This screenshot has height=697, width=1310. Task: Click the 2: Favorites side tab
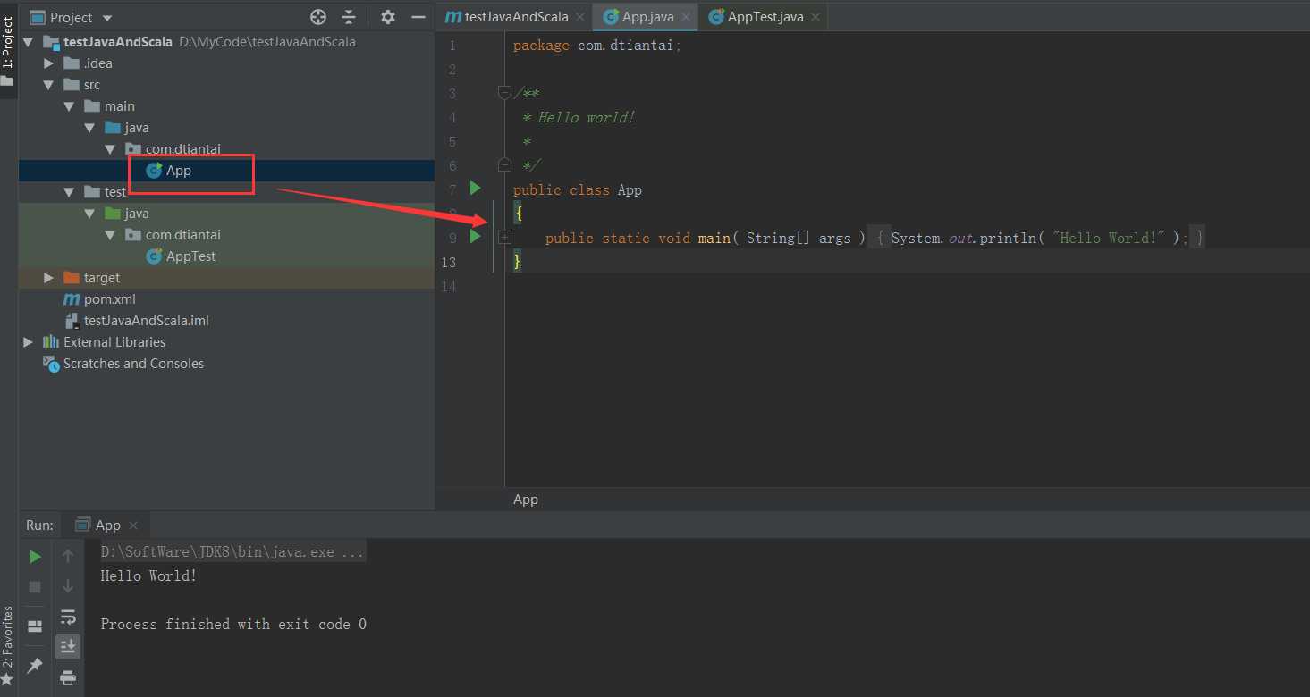point(8,637)
